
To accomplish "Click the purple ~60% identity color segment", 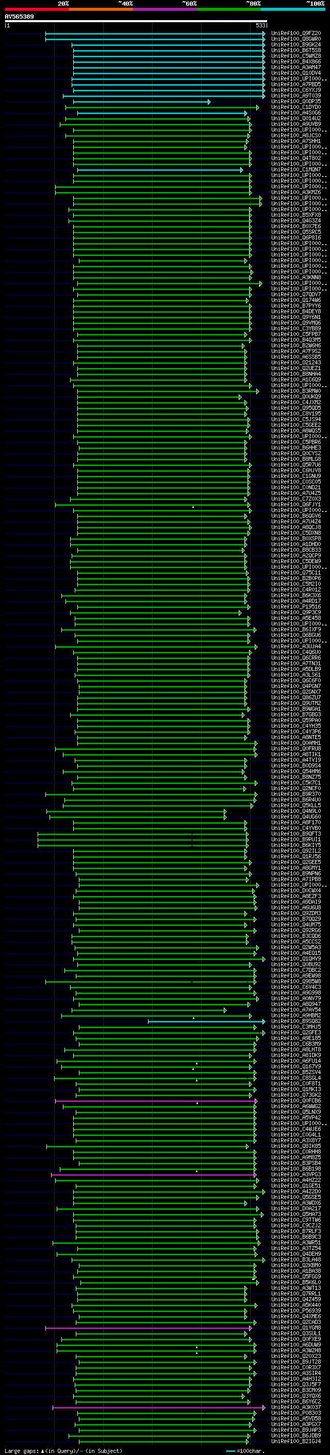I will click(164, 9).
